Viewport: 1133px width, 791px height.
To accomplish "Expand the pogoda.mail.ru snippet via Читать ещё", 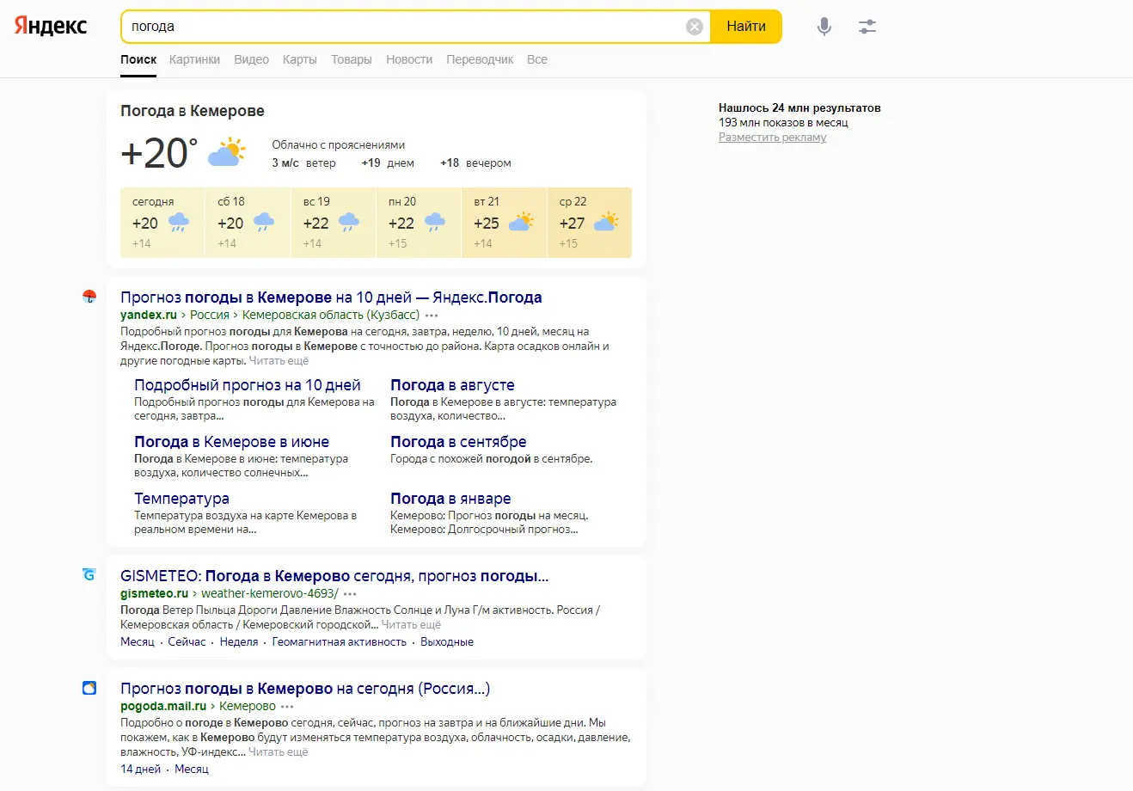I will point(278,752).
